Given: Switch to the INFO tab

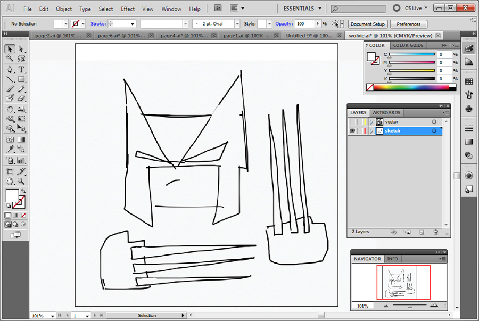Looking at the screenshot, I should point(393,259).
